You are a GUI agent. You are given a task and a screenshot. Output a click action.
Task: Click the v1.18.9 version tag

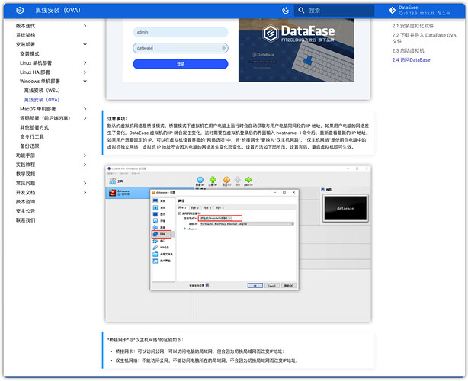tap(408, 14)
